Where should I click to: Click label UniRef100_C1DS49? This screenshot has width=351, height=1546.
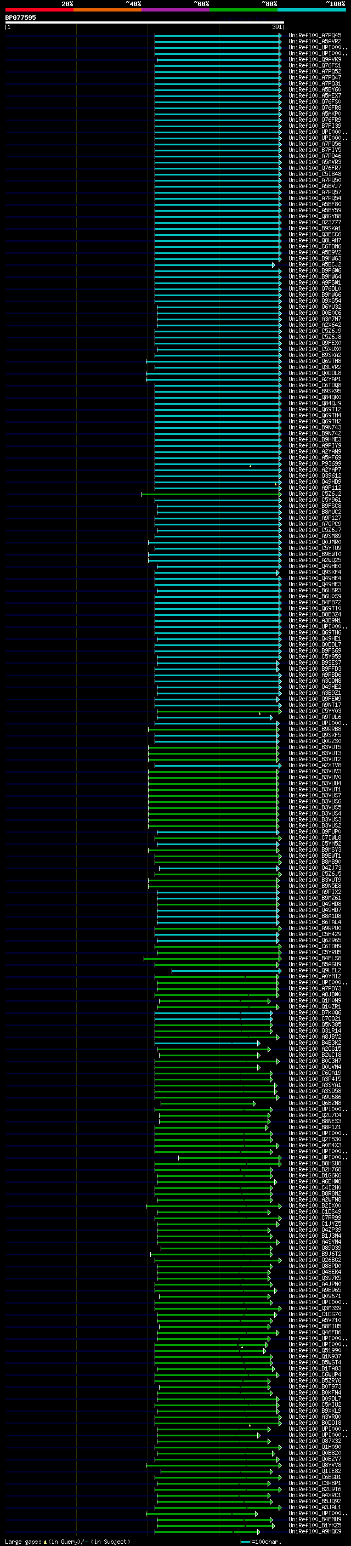point(315,1211)
